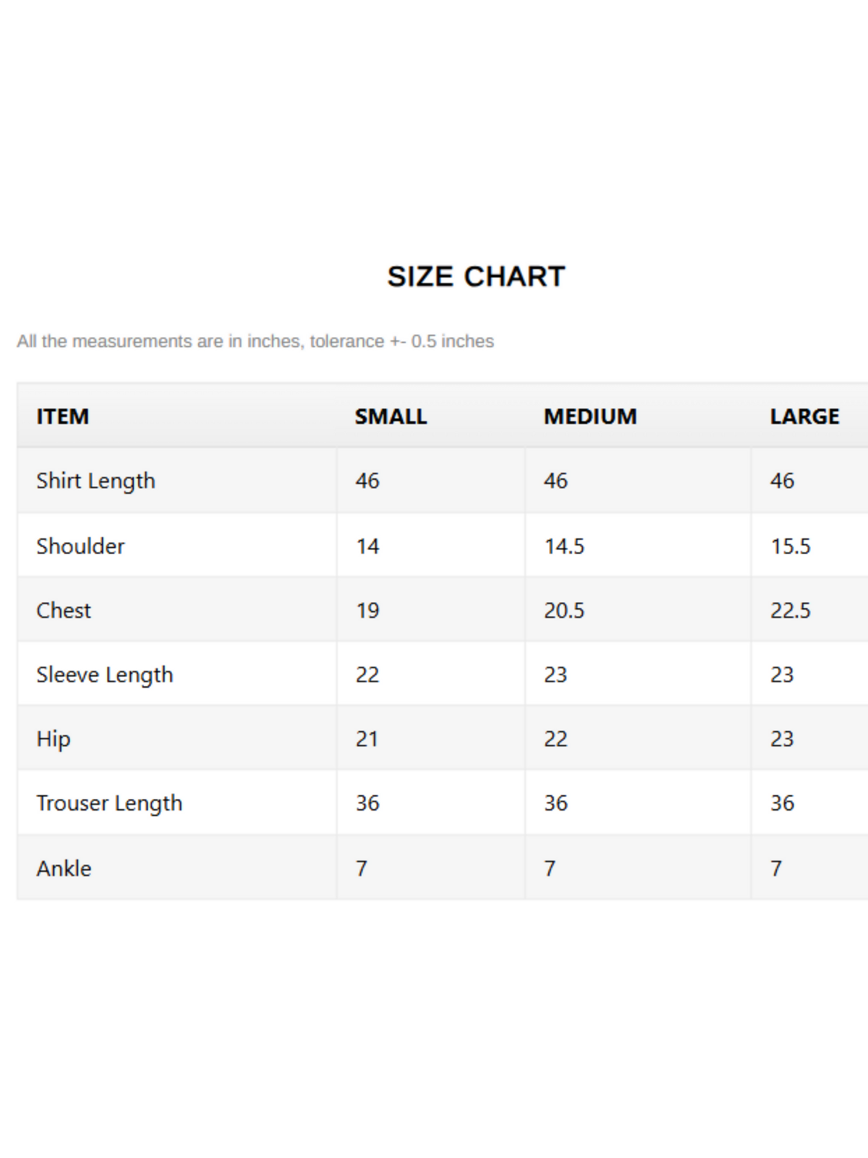Image resolution: width=868 pixels, height=1158 pixels.
Task: Select medium Chest value 20.5
Action: [564, 611]
